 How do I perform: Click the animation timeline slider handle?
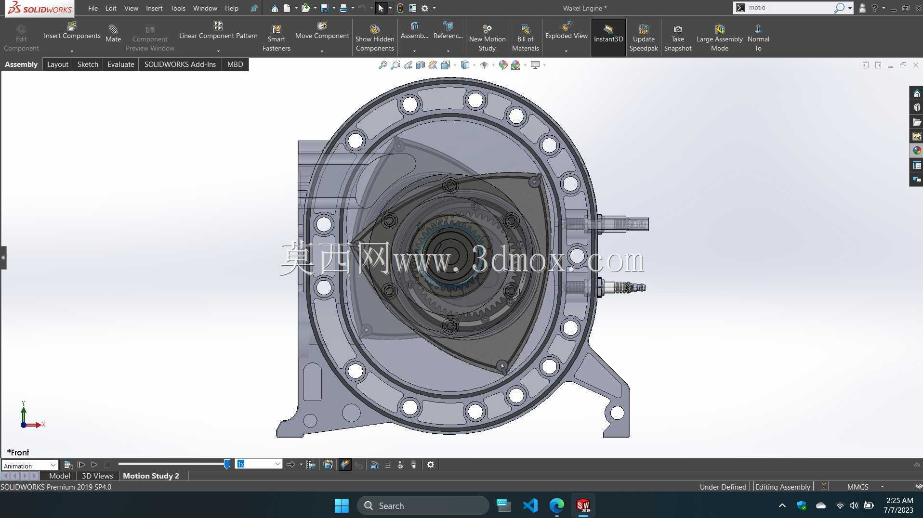(227, 464)
